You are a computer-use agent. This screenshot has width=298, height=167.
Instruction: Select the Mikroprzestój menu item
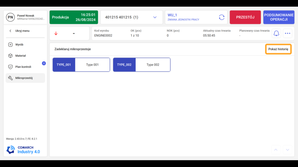tap(25, 78)
